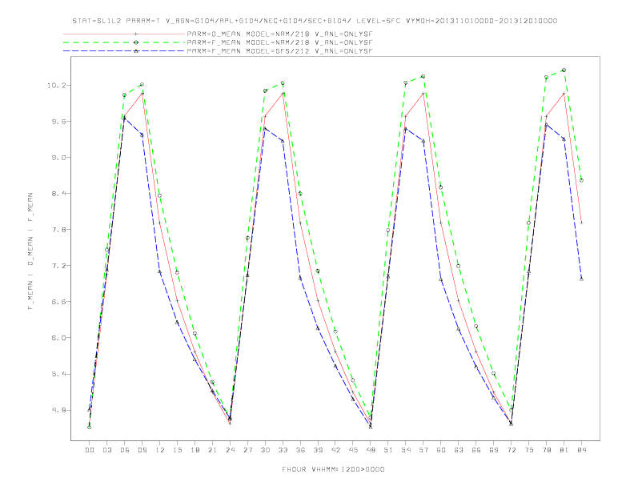Click the x-axis hour label 60

tap(441, 450)
